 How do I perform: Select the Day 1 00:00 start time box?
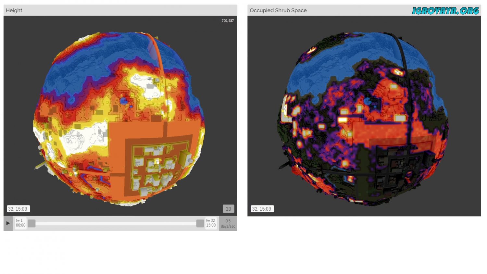point(20,223)
